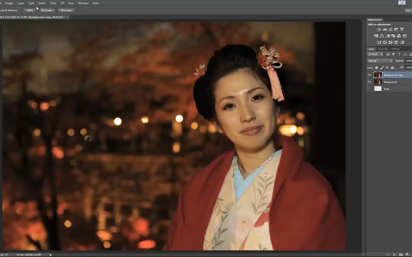The image size is (412, 257).
Task: Add a Curves adjustment
Action: (x=390, y=29)
